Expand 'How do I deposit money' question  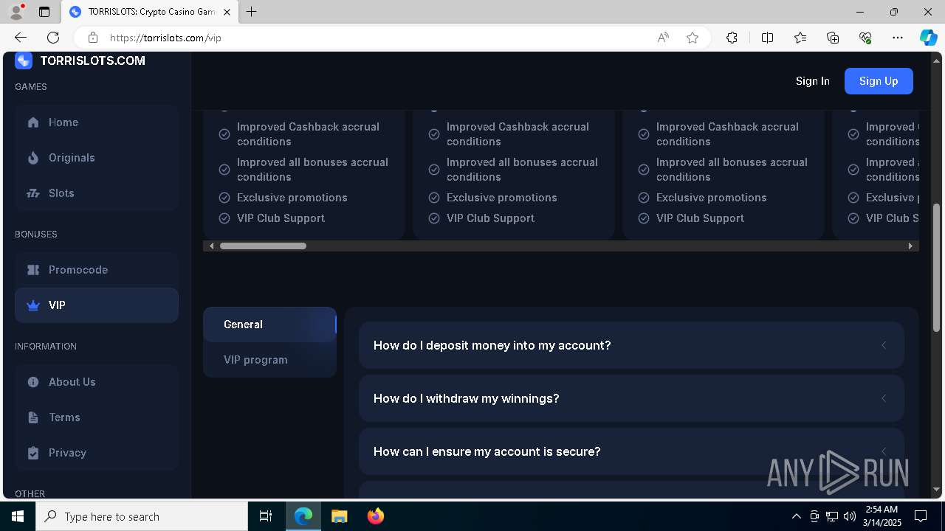pyautogui.click(x=631, y=345)
